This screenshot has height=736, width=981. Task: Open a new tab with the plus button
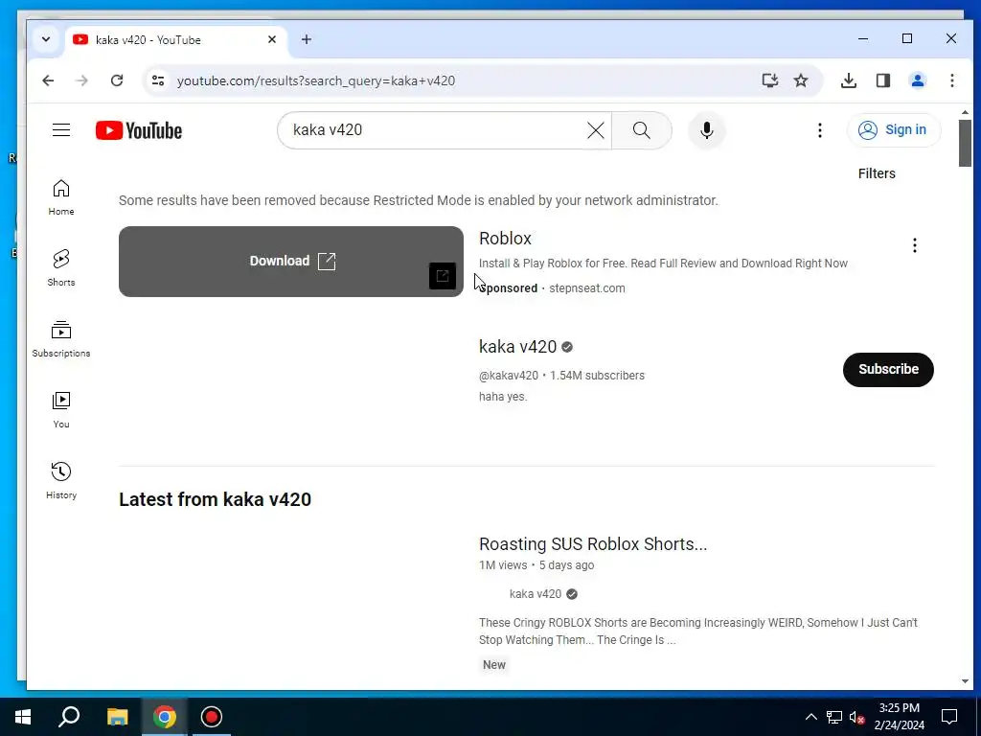coord(306,39)
